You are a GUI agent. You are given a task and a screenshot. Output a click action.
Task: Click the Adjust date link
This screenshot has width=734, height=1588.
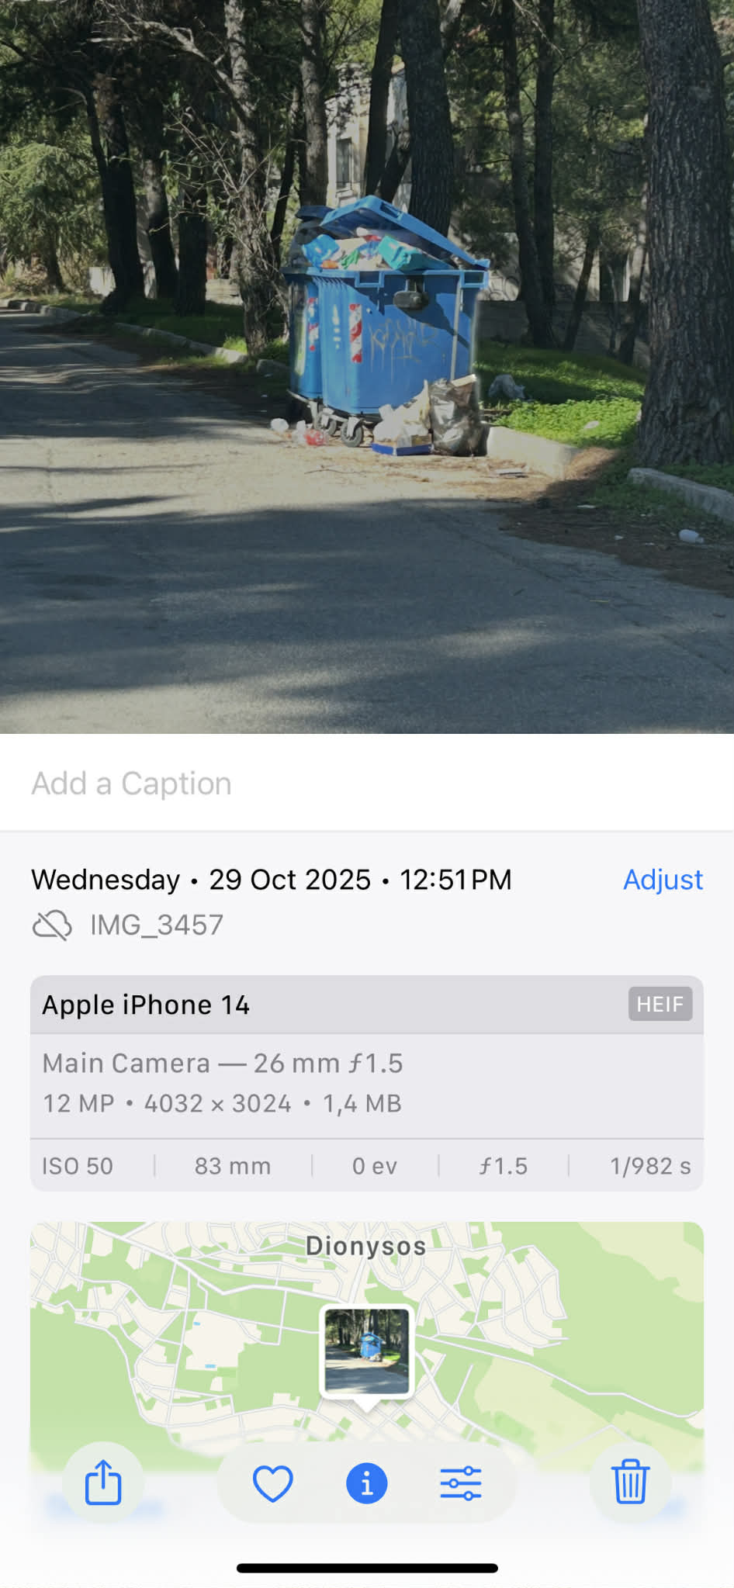pos(663,880)
